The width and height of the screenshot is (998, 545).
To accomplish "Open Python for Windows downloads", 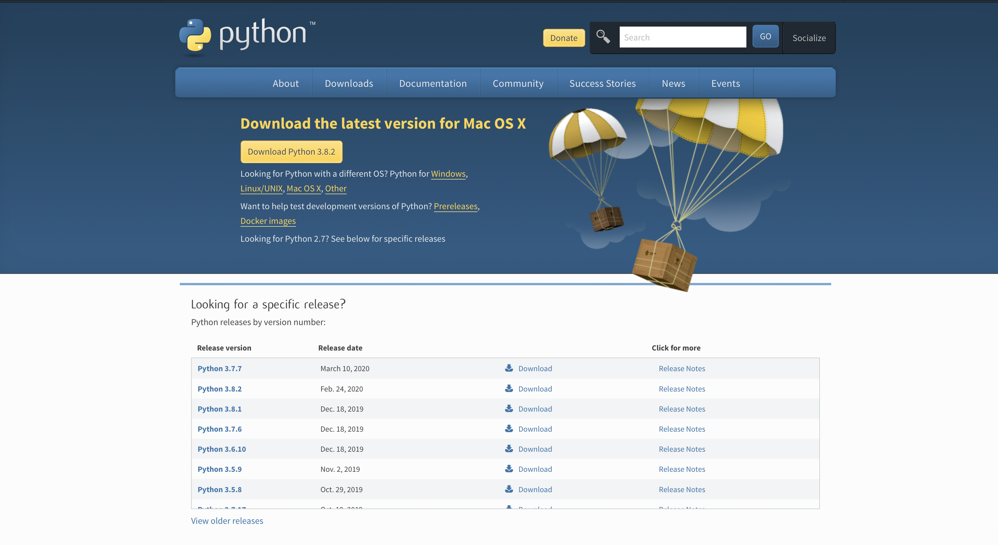I will 448,174.
